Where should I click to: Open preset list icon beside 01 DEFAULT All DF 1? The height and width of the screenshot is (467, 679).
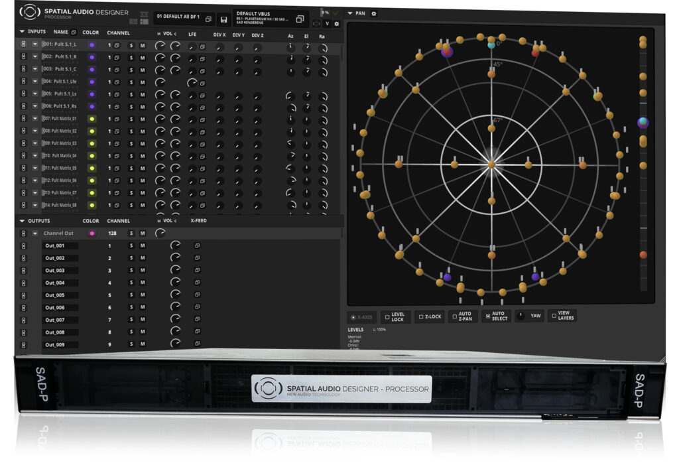point(208,19)
